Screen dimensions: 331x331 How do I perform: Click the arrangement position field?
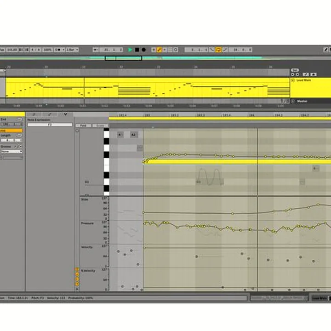pos(111,50)
